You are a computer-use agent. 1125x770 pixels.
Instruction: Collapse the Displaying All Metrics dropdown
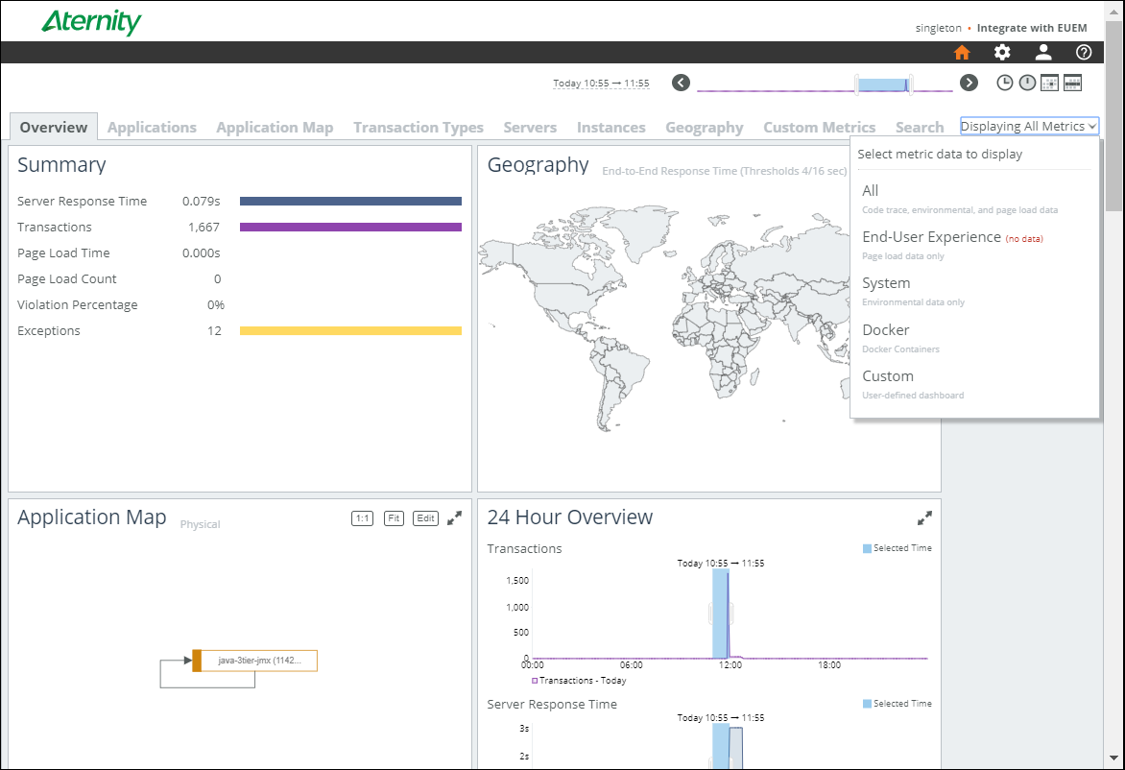(1028, 127)
